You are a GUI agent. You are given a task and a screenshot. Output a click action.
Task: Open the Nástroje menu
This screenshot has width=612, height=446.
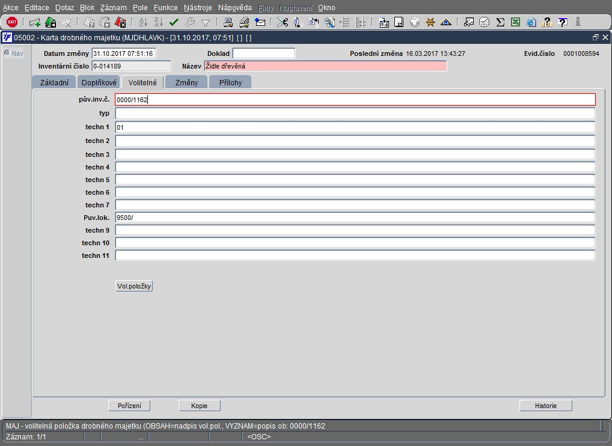[x=198, y=8]
